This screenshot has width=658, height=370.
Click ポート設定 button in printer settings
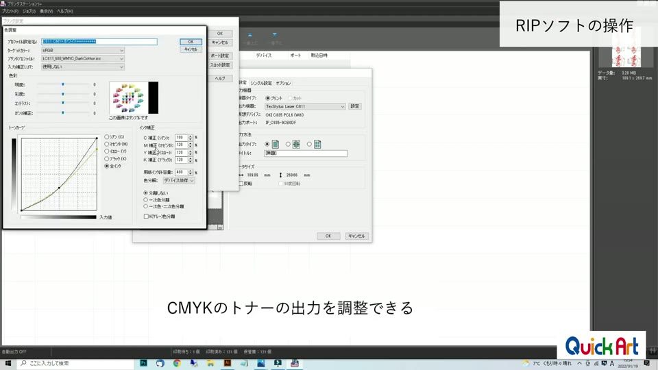220,56
